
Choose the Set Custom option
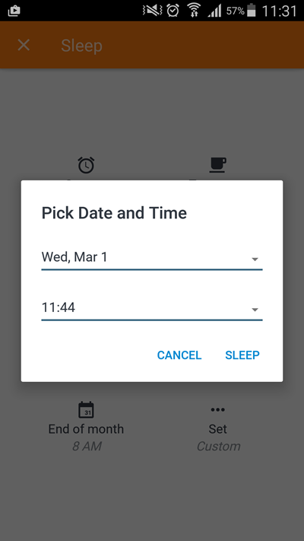click(218, 428)
